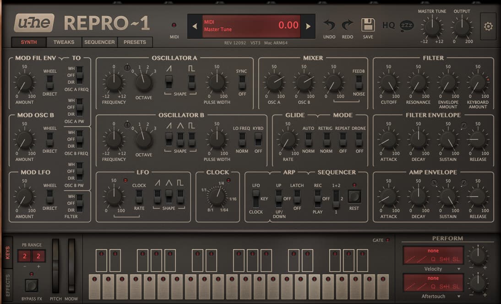
Task: Toggle the HQ quality mode
Action: pyautogui.click(x=388, y=25)
